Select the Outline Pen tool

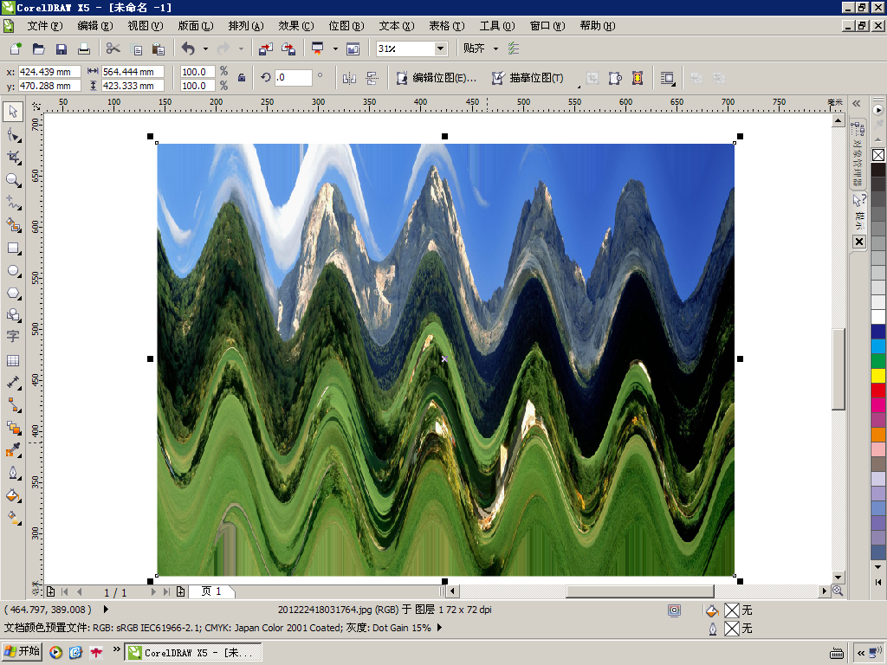[13, 473]
